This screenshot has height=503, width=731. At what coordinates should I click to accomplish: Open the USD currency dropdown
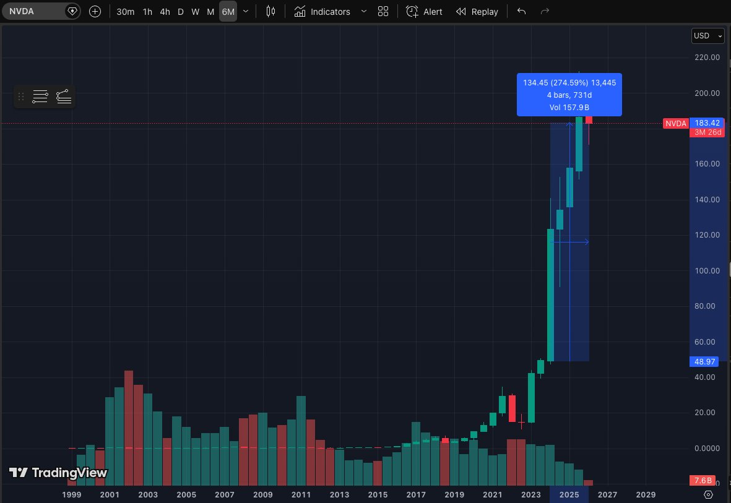pyautogui.click(x=707, y=35)
